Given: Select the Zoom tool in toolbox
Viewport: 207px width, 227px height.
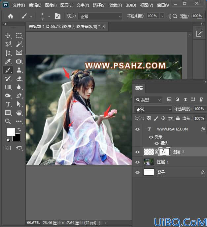Looking at the screenshot, I should (x=8, y=121).
